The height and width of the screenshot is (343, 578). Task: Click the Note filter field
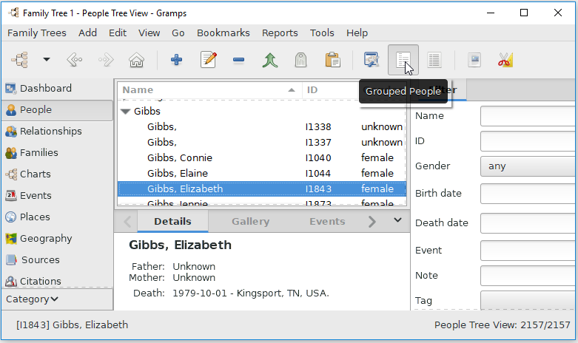528,275
